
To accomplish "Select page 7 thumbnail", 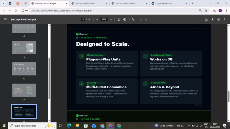I will point(24,90).
